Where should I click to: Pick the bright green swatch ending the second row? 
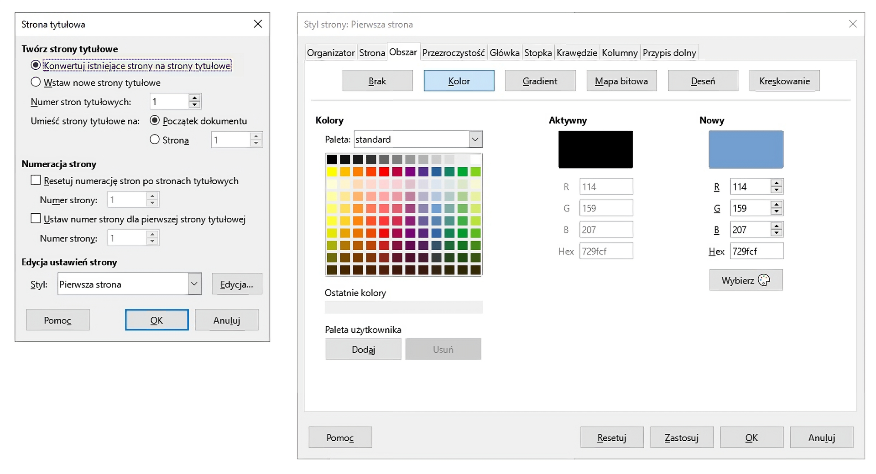pyautogui.click(x=475, y=172)
